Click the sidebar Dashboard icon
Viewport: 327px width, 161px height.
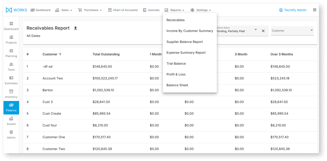[11, 23]
